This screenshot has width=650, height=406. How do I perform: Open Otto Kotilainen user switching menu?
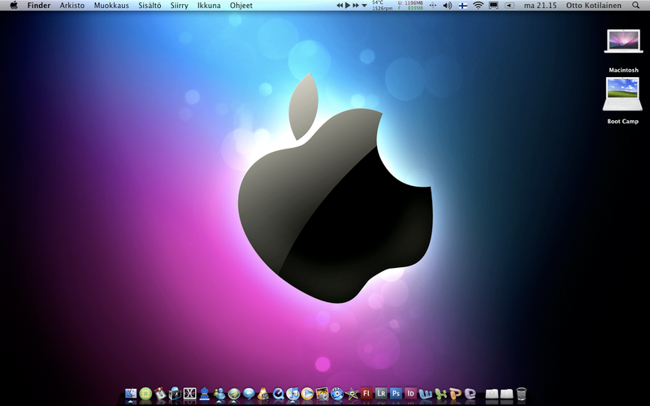pyautogui.click(x=594, y=6)
